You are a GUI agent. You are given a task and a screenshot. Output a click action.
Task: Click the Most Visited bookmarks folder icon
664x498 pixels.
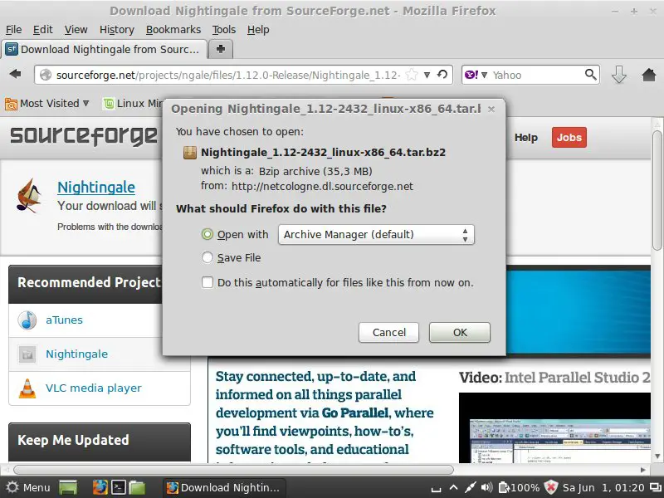pyautogui.click(x=12, y=104)
